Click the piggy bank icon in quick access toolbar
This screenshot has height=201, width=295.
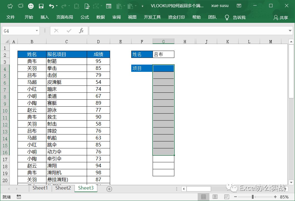pyautogui.click(x=10, y=6)
